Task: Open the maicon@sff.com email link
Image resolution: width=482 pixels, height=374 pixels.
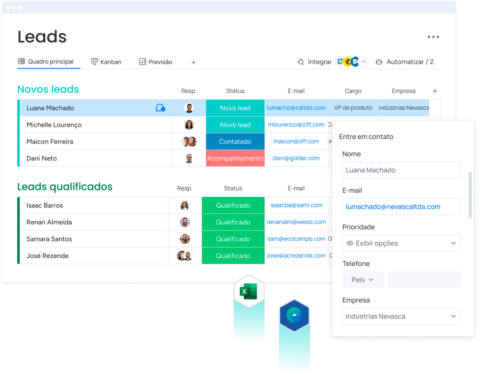Action: pos(296,142)
